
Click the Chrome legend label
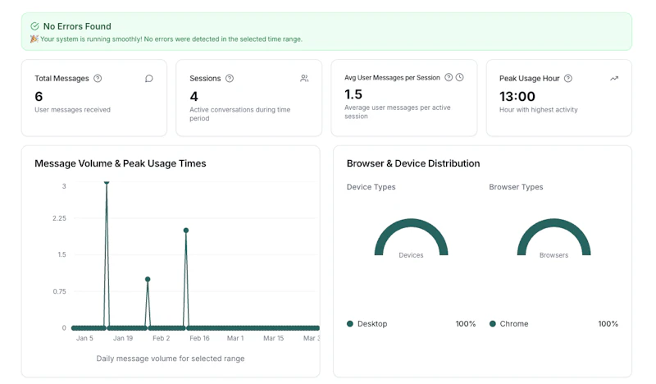514,324
